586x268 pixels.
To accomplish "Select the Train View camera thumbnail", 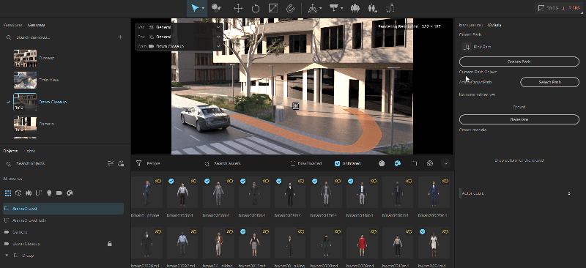I will tap(25, 80).
